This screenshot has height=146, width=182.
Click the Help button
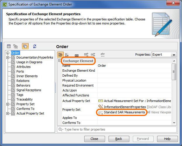(x=167, y=139)
